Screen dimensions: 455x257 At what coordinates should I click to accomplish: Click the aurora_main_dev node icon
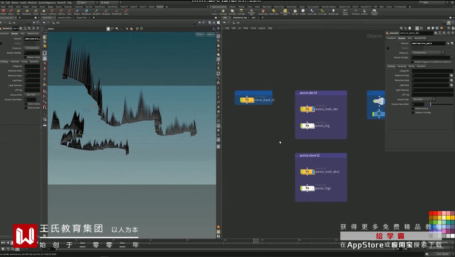307,109
